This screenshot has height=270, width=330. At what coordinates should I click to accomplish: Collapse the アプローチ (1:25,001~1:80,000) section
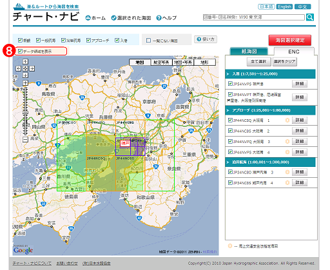tap(270, 110)
